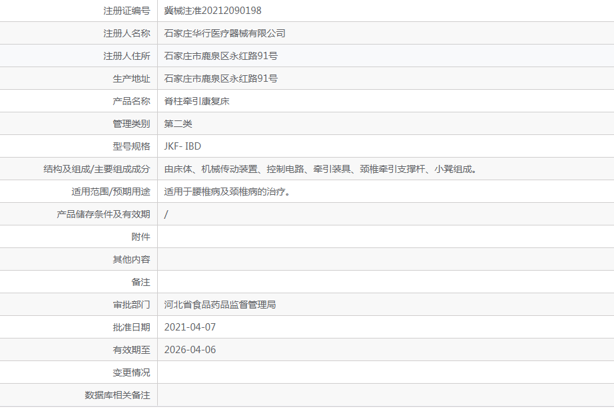Screen dimensions: 614x409
Task: Click model value JKF- IBD
Action: [x=182, y=146]
